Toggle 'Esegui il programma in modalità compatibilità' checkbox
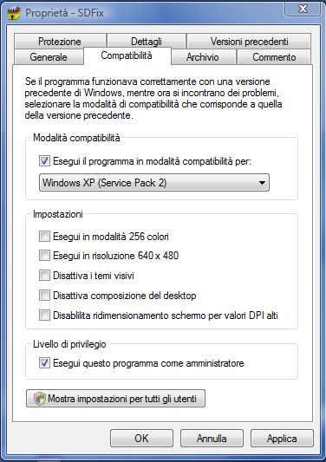326x462 pixels. 44,161
